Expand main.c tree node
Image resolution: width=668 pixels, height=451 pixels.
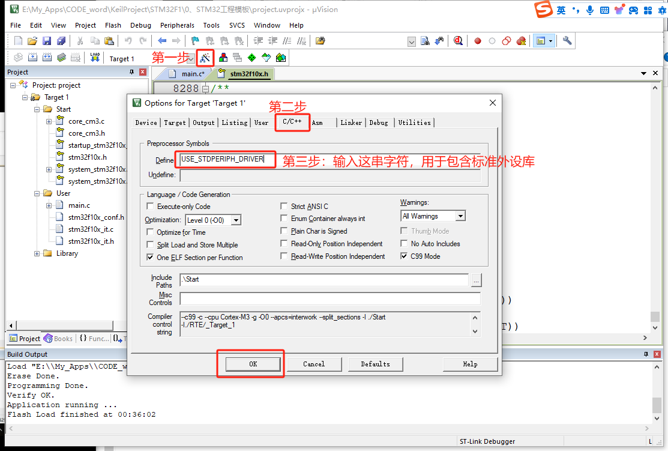(49, 205)
